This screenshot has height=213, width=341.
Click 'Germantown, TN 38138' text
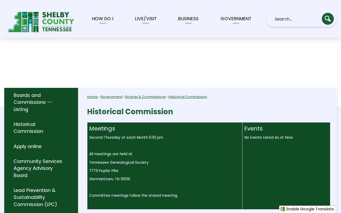point(110,179)
